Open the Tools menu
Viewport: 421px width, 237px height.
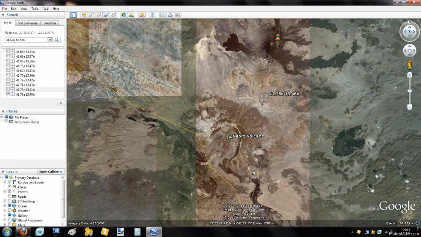pos(35,8)
